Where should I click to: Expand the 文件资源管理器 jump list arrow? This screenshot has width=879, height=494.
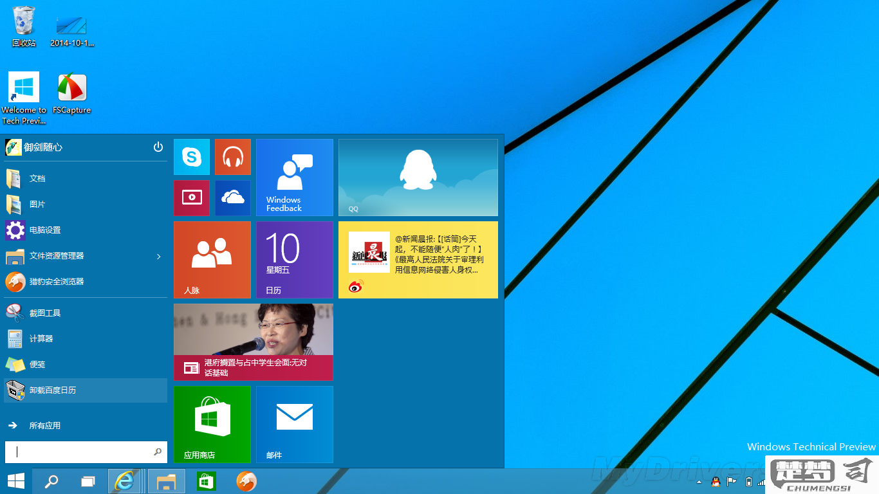159,257
